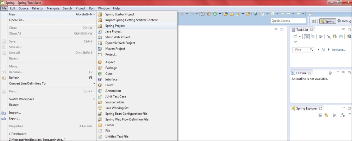Click Export... in File menu
The height and width of the screenshot is (141, 352).
click(48, 118)
